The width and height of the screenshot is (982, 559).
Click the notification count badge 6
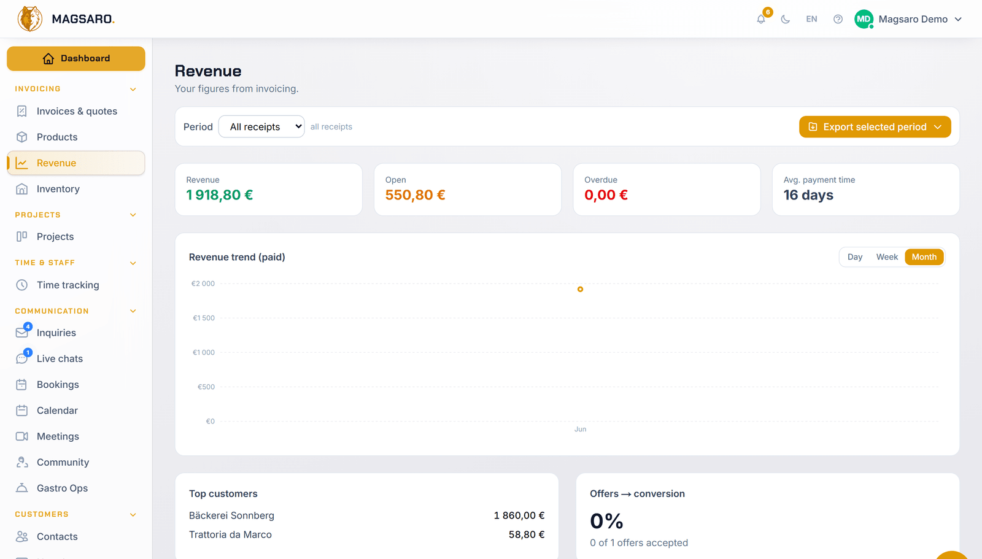tap(768, 12)
